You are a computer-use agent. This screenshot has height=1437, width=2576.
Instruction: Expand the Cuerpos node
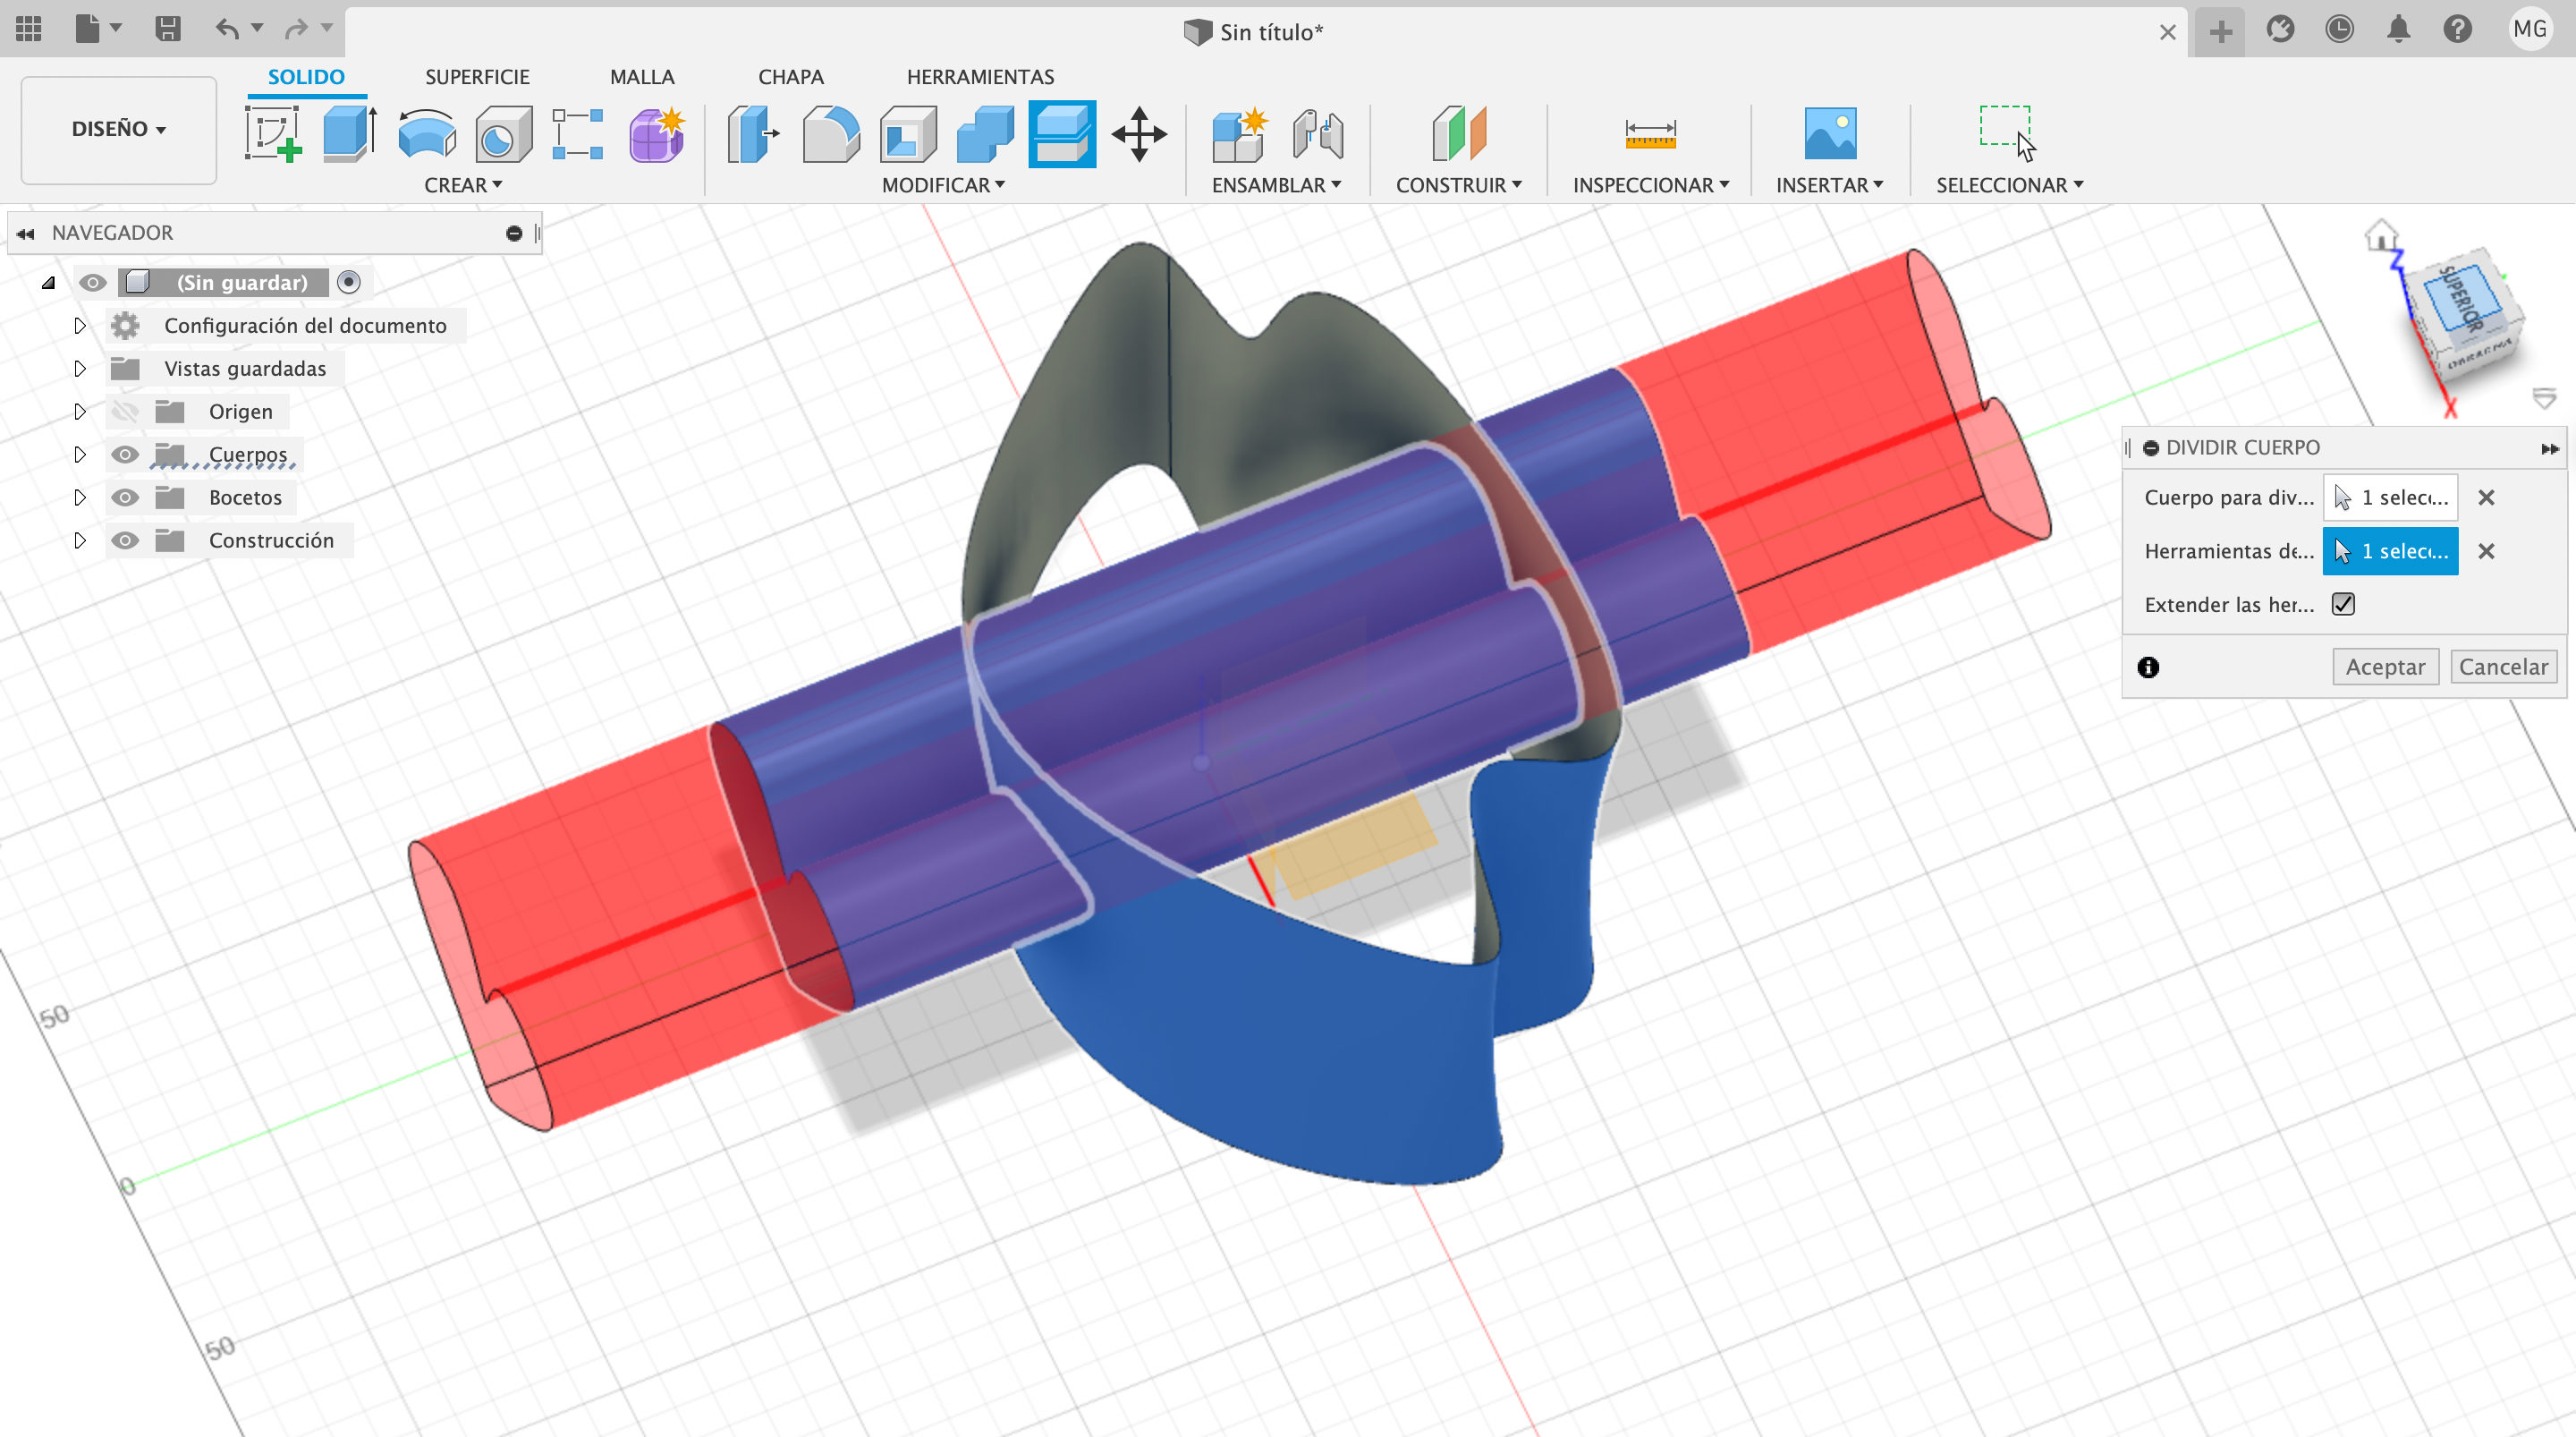pyautogui.click(x=79, y=455)
